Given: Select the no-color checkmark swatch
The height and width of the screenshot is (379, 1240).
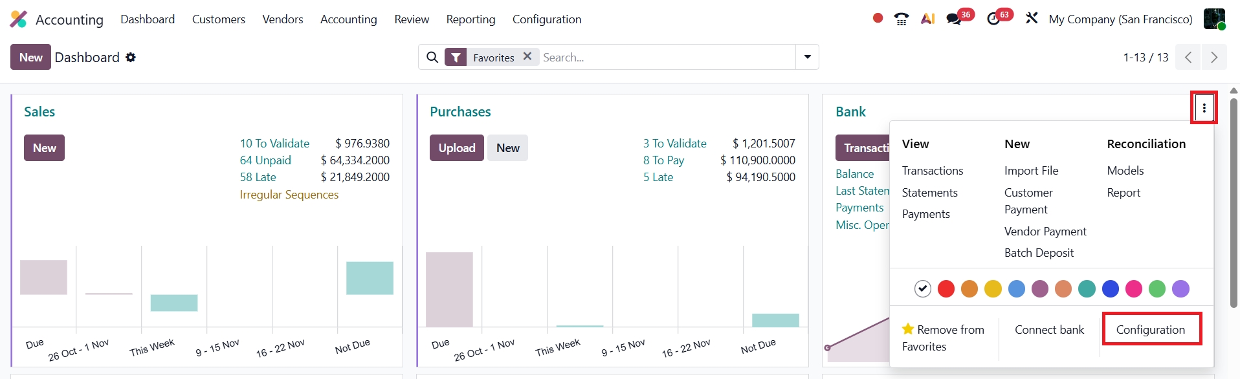Looking at the screenshot, I should pyautogui.click(x=923, y=289).
